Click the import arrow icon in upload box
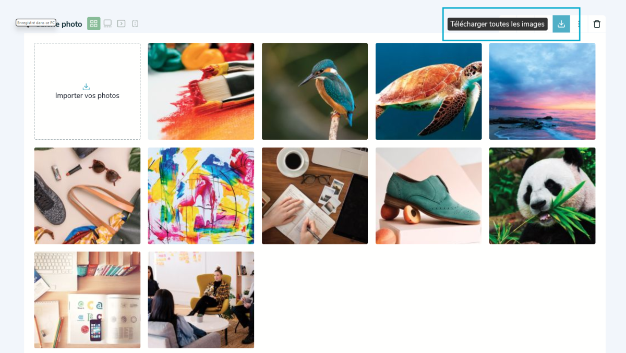 tap(87, 87)
